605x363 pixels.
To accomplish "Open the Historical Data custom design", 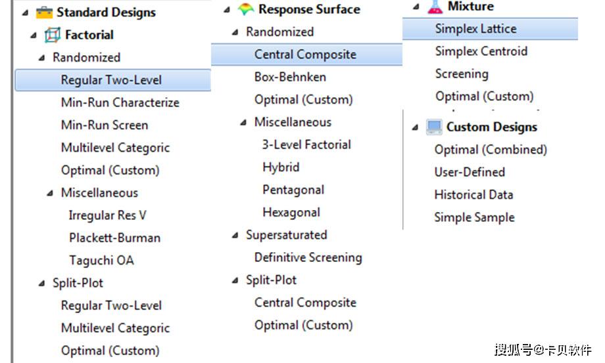I will tap(473, 195).
